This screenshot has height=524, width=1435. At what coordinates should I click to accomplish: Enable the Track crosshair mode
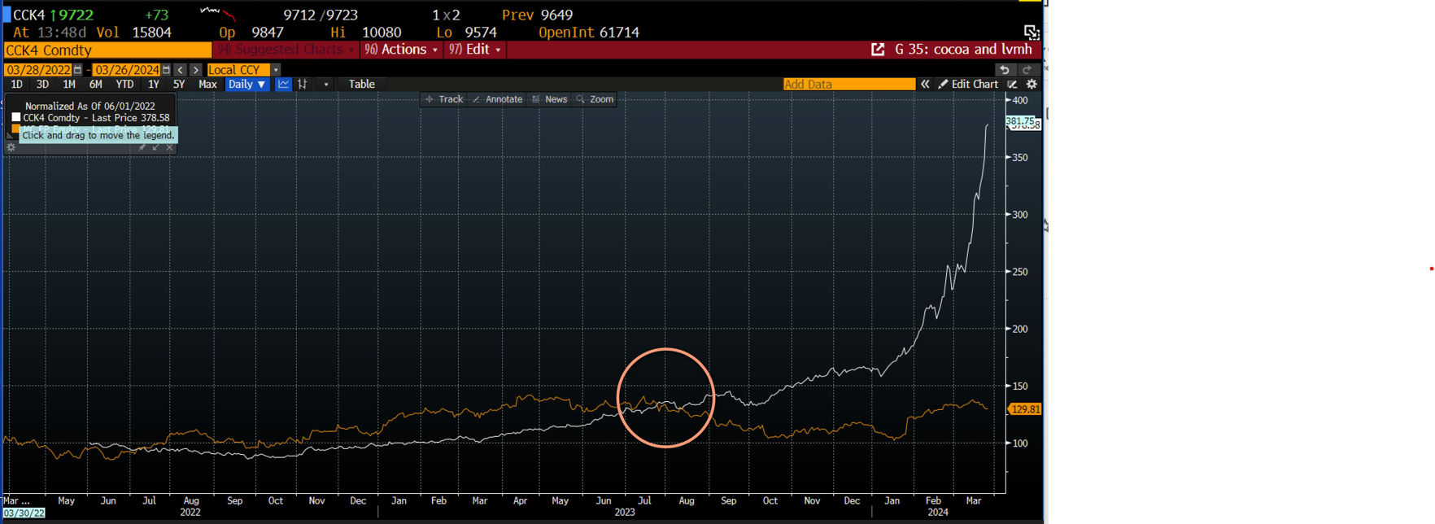pos(444,99)
